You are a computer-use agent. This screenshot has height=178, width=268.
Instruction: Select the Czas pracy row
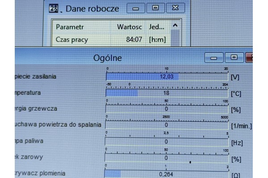[x=111, y=40]
